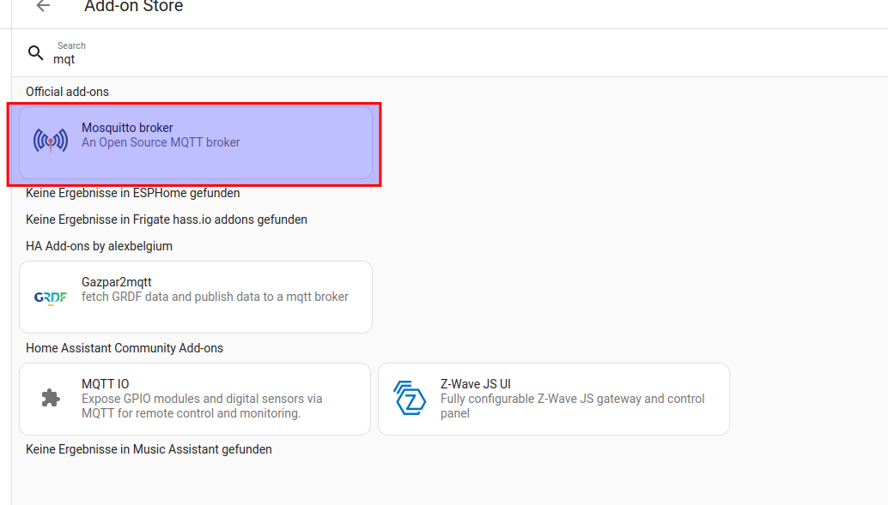
Task: Click the search magnifier icon
Action: point(35,53)
